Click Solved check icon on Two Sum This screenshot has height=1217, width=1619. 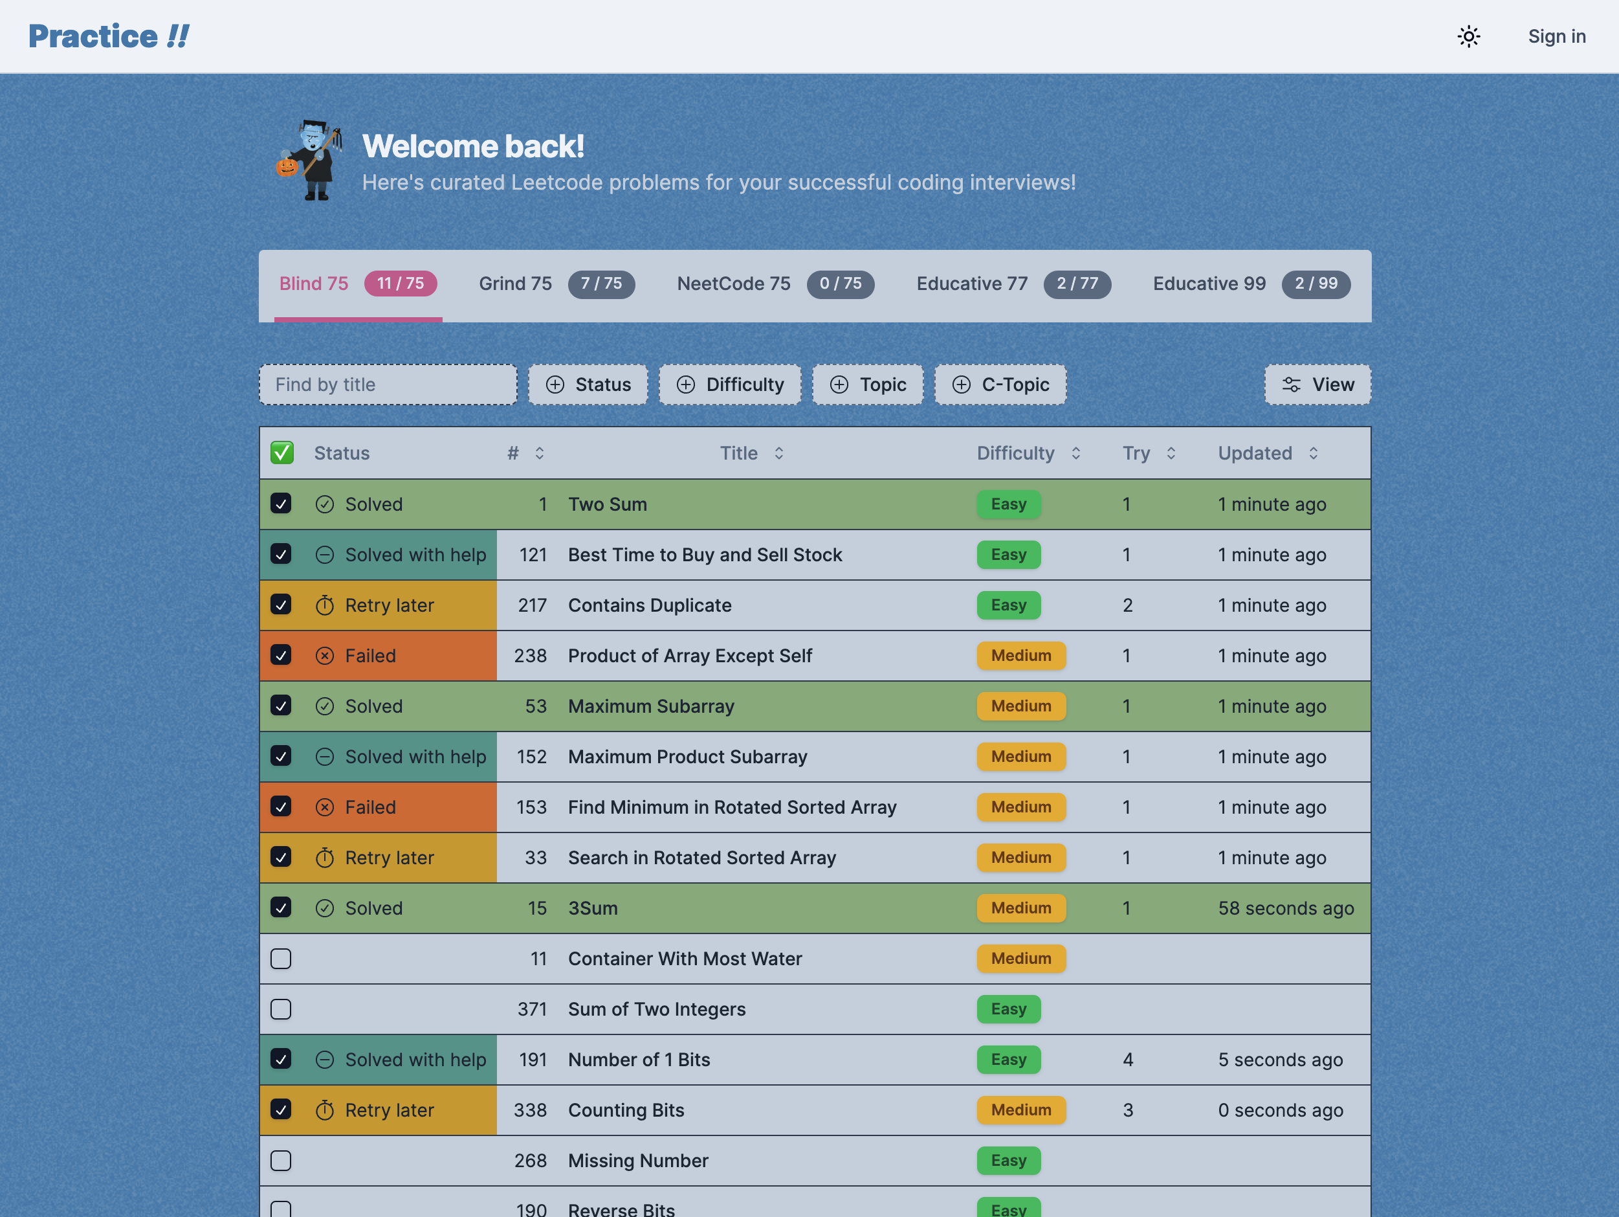click(324, 504)
